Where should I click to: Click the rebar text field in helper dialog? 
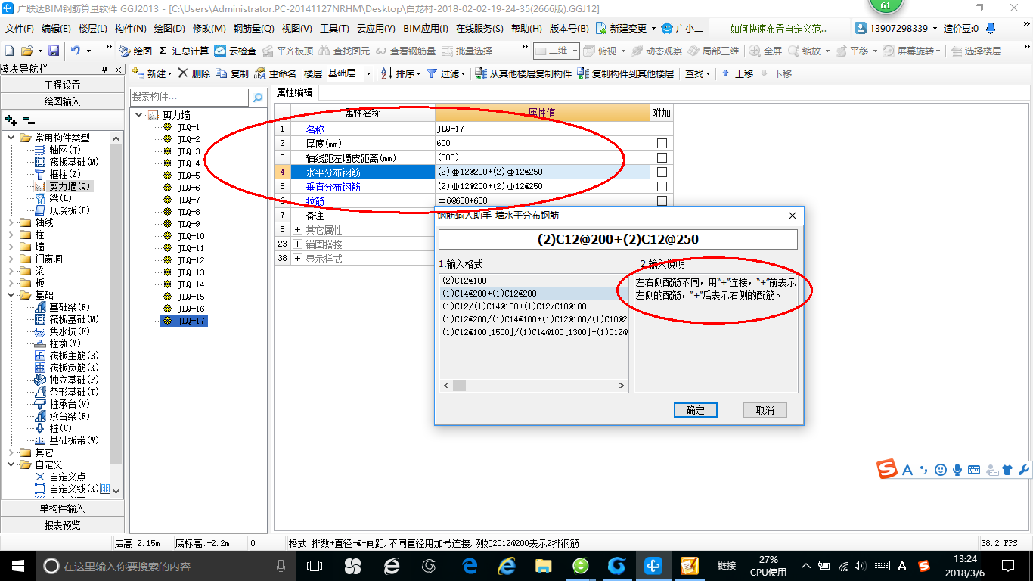pyautogui.click(x=618, y=239)
